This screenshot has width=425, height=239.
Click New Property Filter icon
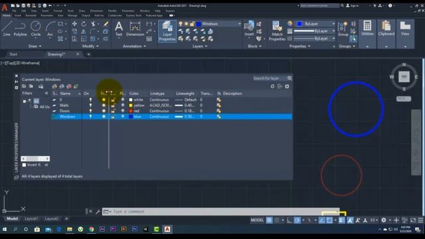24,86
